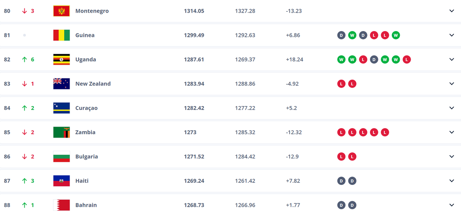461x213 pixels.
Task: Click Uganda's last loss result badge
Action: click(407, 60)
